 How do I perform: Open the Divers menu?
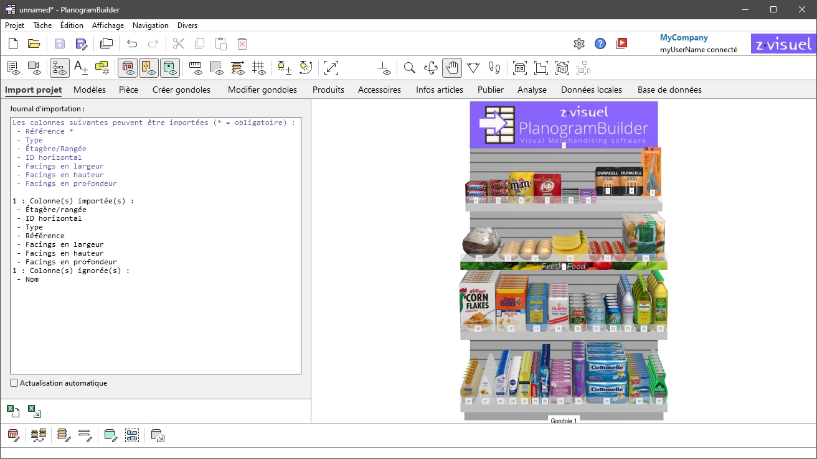pos(187,25)
